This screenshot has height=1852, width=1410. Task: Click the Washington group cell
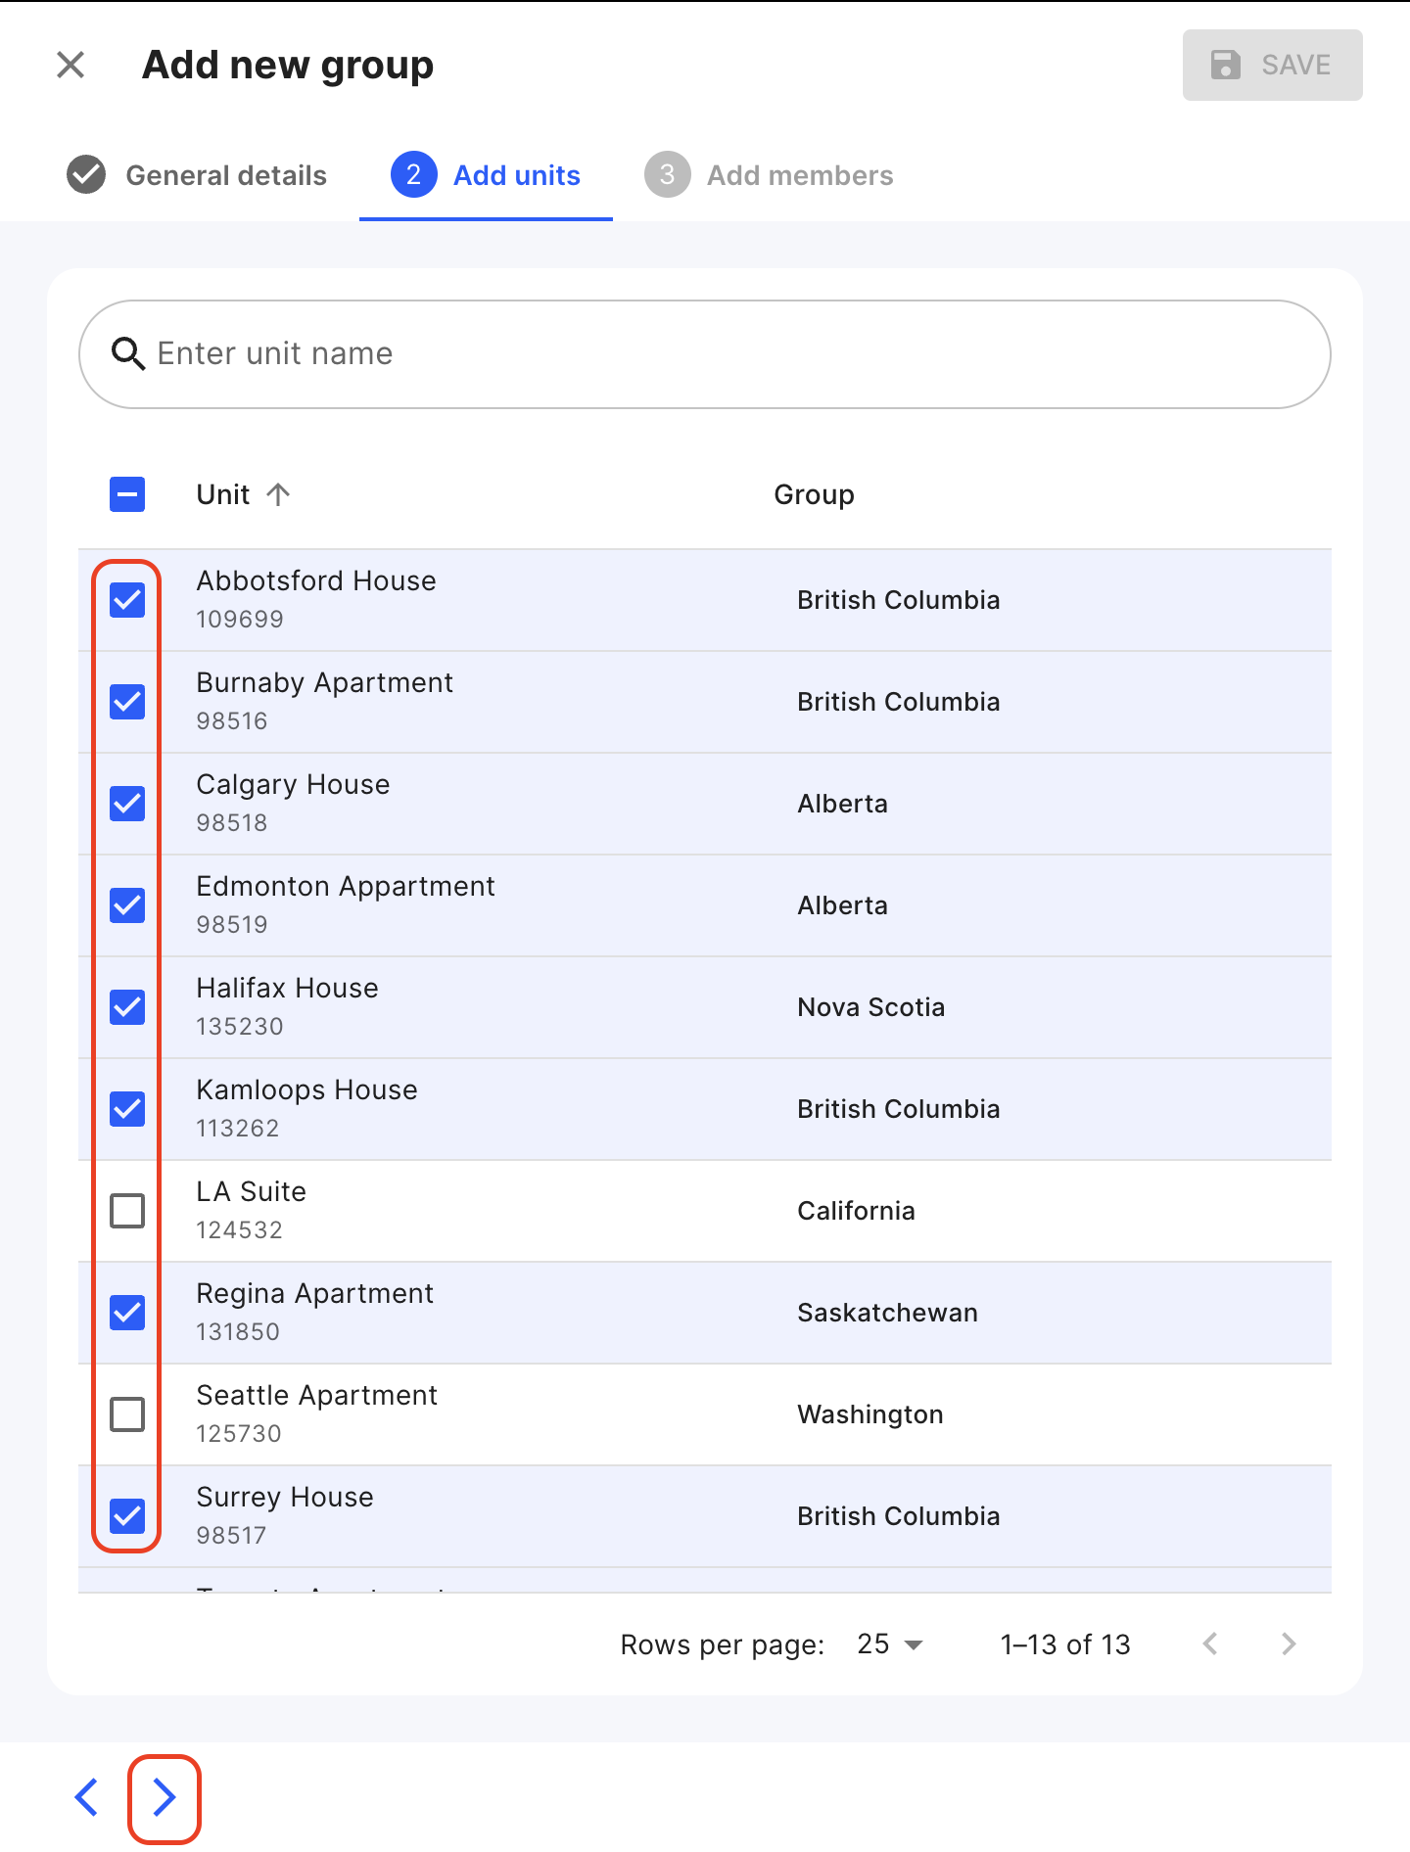coord(869,1414)
